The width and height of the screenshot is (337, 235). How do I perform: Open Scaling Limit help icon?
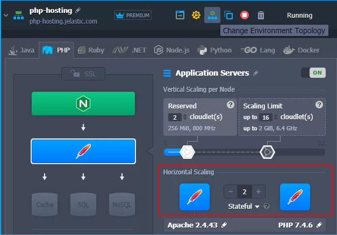[x=319, y=105]
